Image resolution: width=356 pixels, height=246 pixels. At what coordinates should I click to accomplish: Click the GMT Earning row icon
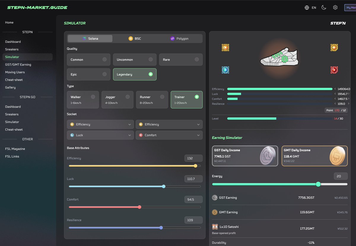coord(215,212)
